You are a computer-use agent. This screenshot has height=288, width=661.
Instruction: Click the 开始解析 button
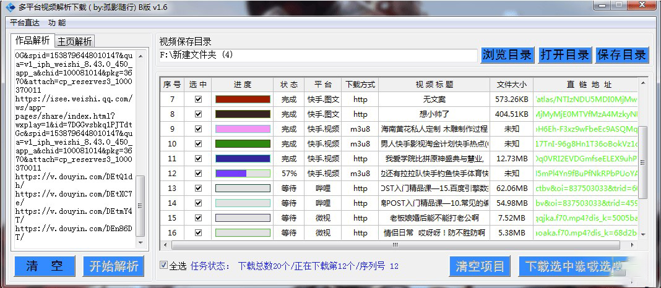click(113, 266)
